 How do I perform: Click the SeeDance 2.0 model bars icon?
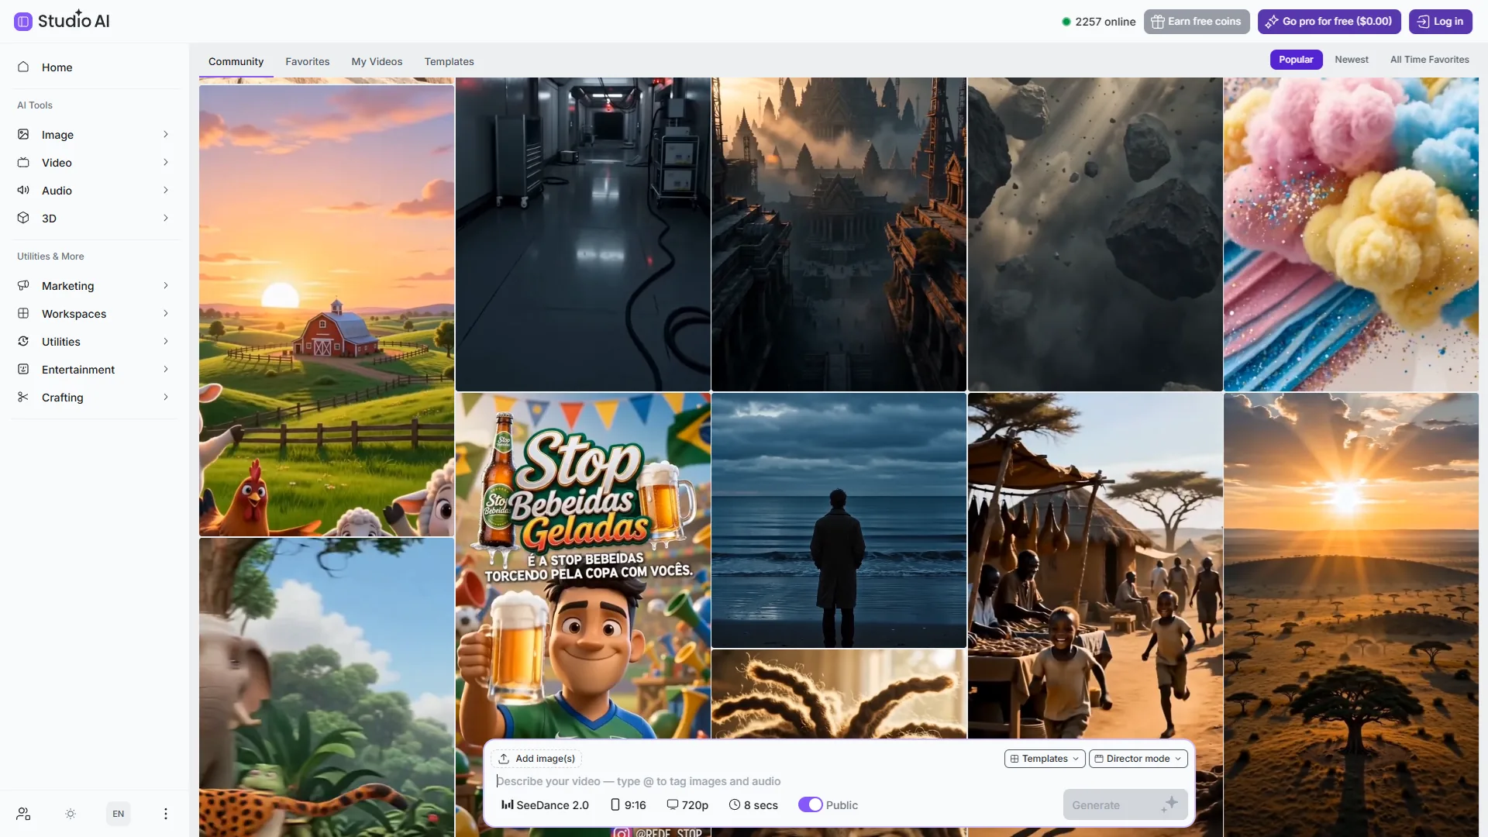508,804
